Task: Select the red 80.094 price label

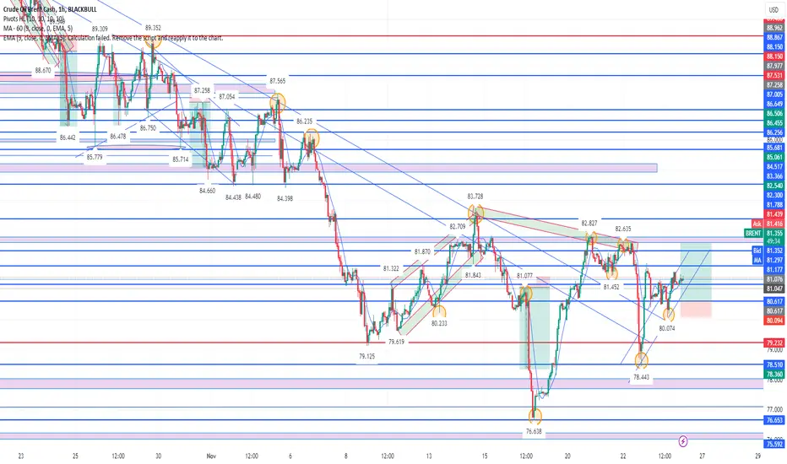Action: 774,320
